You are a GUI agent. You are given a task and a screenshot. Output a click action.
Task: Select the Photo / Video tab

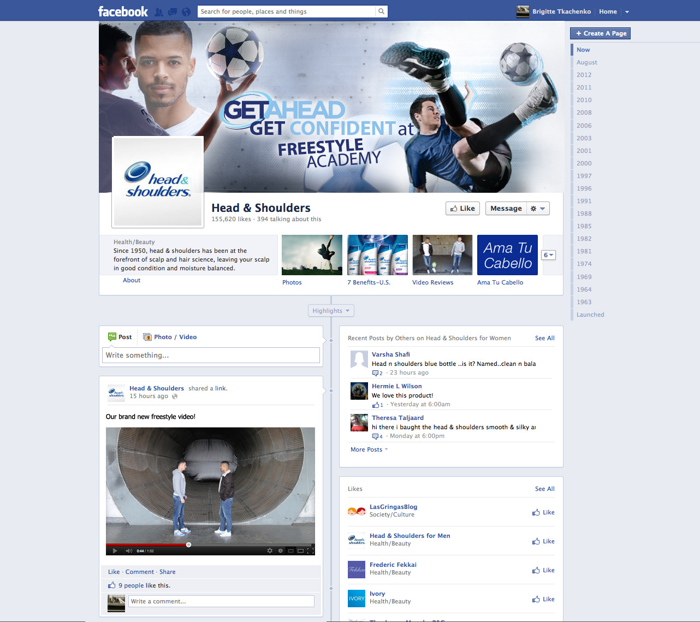[170, 337]
